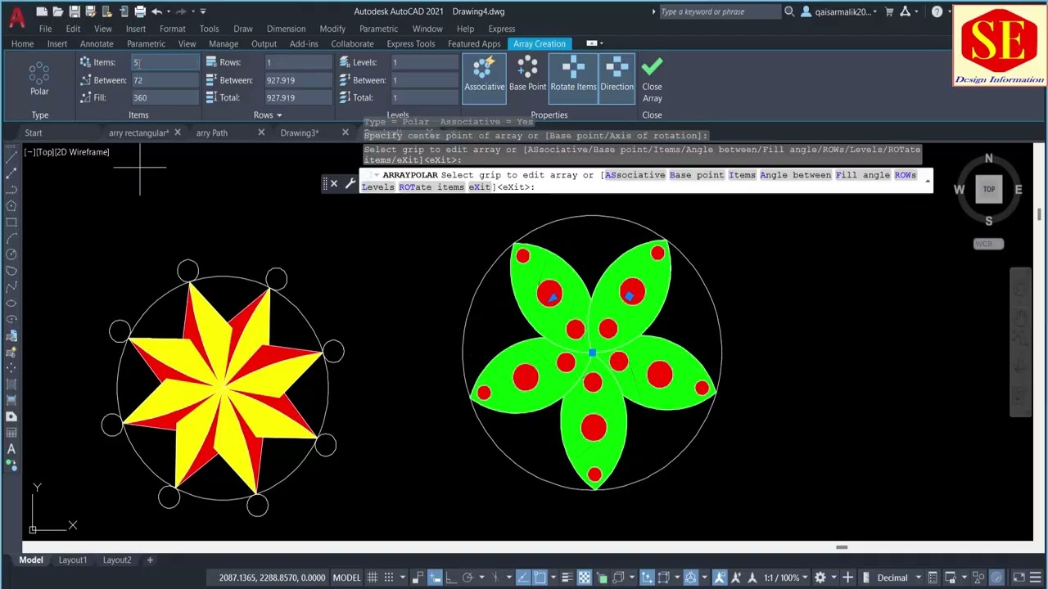The height and width of the screenshot is (589, 1048).
Task: Open the Modify menu
Action: [332, 29]
